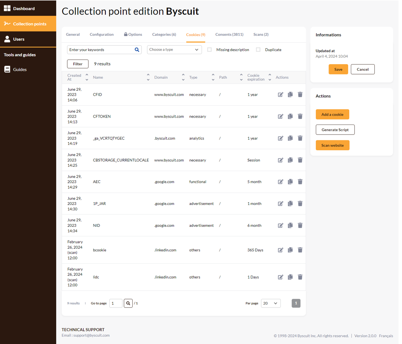Go to the Options tab
The height and width of the screenshot is (344, 402).
pos(133,35)
